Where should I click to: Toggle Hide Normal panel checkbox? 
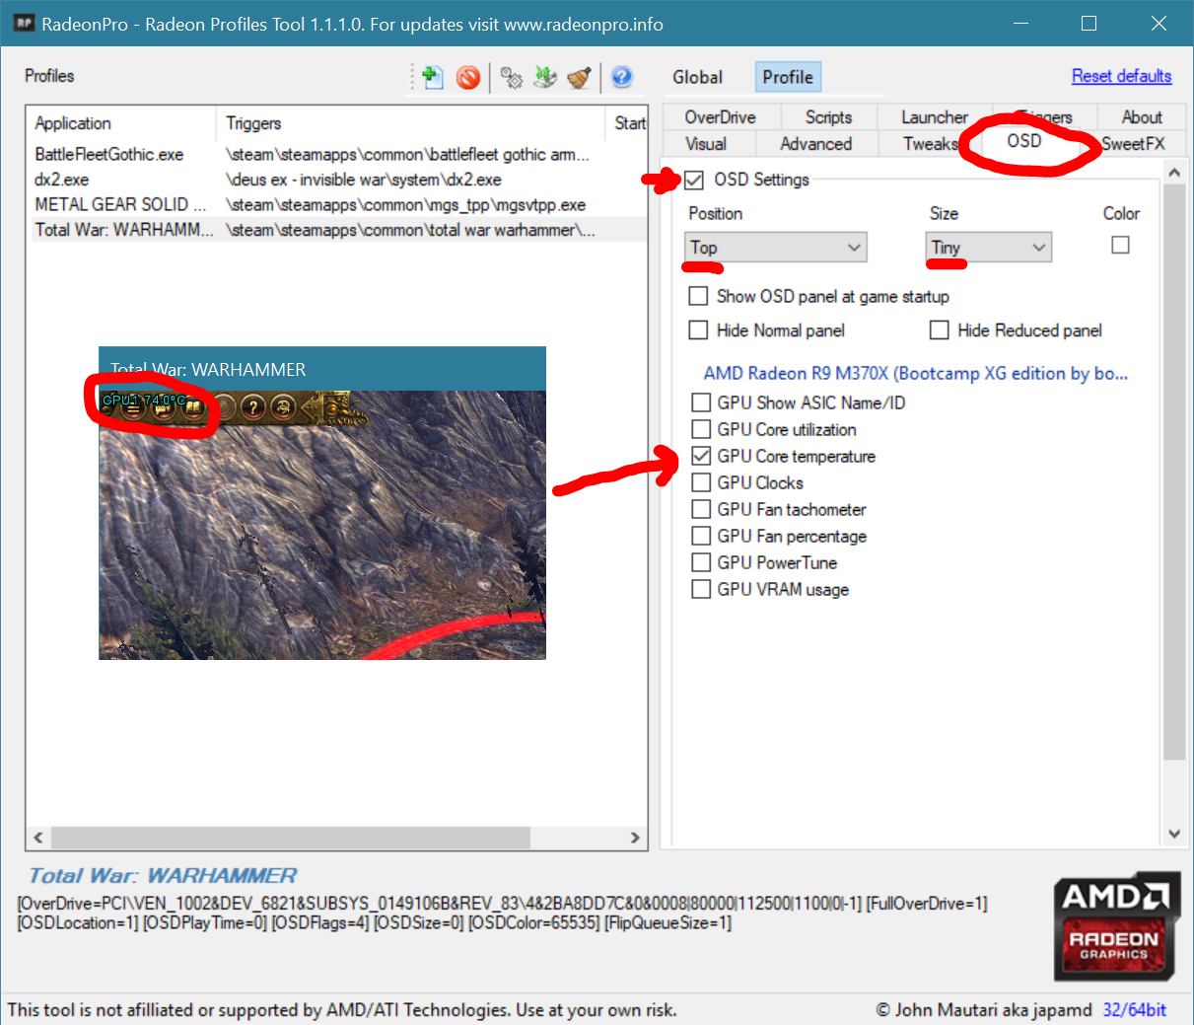coord(698,330)
